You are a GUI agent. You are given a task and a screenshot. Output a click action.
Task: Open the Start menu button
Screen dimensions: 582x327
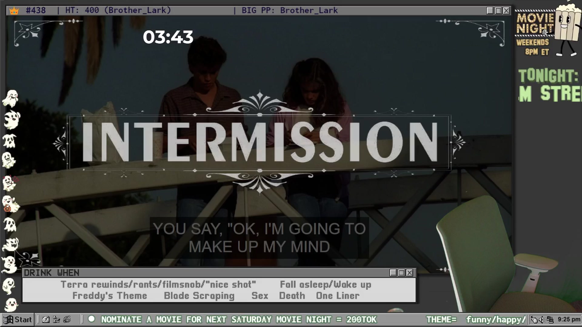coord(17,319)
